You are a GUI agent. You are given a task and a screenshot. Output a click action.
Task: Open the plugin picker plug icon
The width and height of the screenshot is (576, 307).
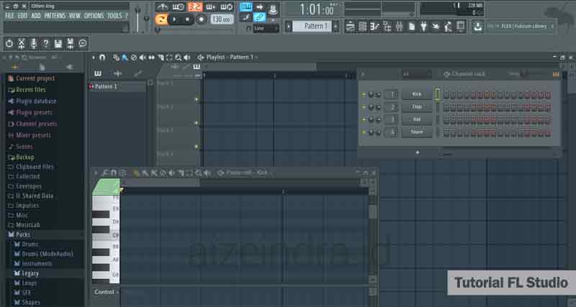(423, 27)
